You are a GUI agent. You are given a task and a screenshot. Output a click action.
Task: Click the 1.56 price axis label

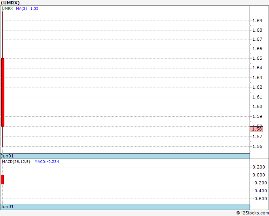(x=258, y=146)
